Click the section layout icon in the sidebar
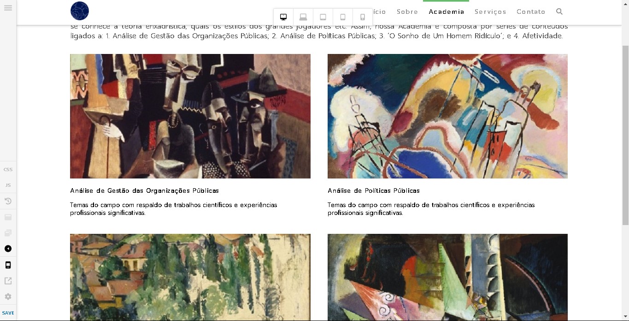The image size is (629, 321). [8, 217]
